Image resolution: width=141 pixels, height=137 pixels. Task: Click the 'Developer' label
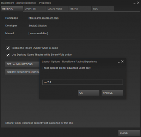[11, 26]
